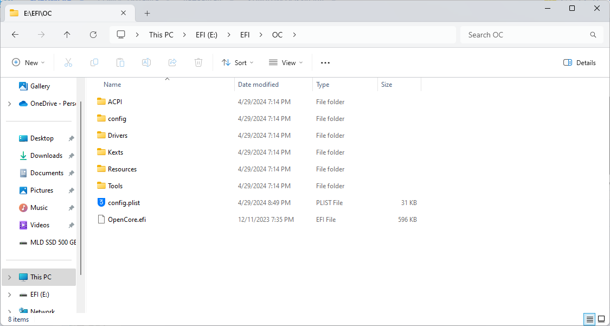
Task: Expand This PC in navigation tree
Action: pos(9,277)
